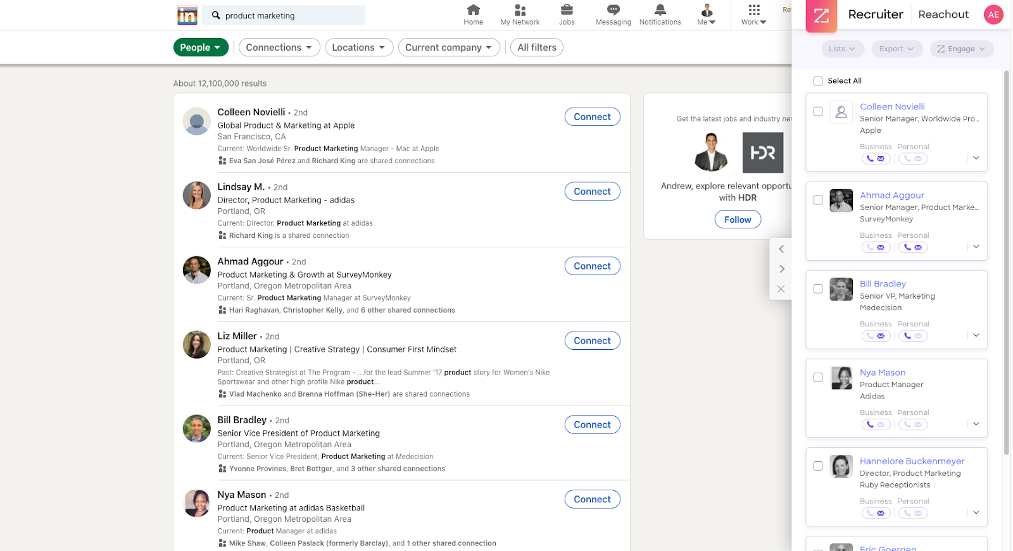Connect with Colleen Novielli

click(592, 117)
